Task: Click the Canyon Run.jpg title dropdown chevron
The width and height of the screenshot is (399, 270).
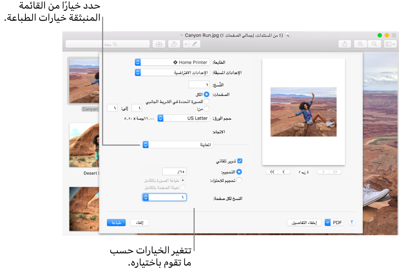Action: [x=182, y=35]
